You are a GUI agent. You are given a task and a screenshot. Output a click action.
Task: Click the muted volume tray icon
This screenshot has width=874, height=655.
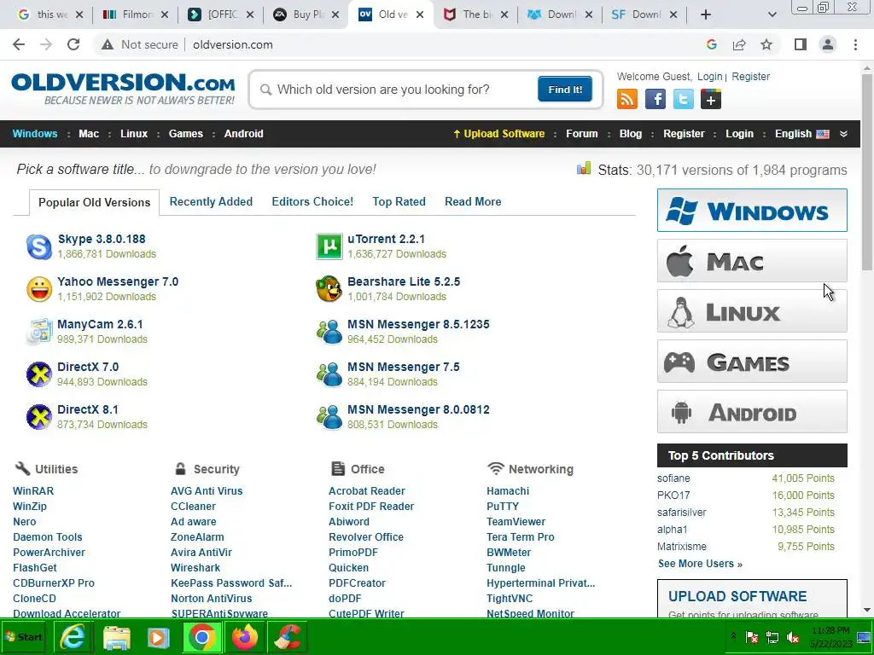(x=793, y=637)
